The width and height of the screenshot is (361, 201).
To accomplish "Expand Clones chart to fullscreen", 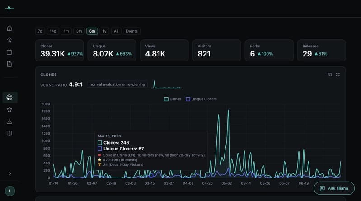I will tap(338, 75).
